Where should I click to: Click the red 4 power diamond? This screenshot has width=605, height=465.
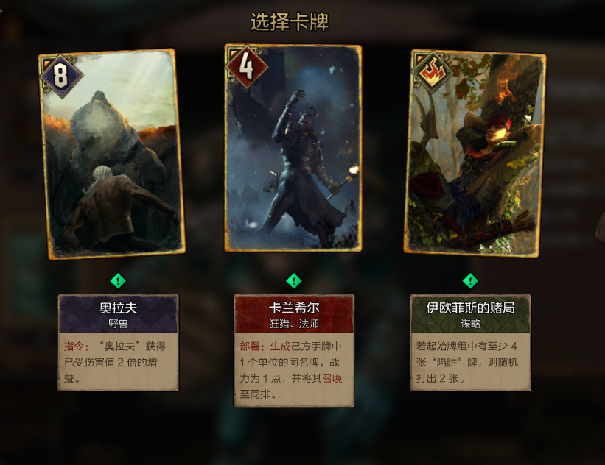coord(247,68)
